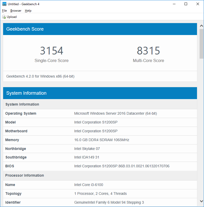Click the Memory row label
Viewport: 204px width, 207px height.
click(x=12, y=140)
